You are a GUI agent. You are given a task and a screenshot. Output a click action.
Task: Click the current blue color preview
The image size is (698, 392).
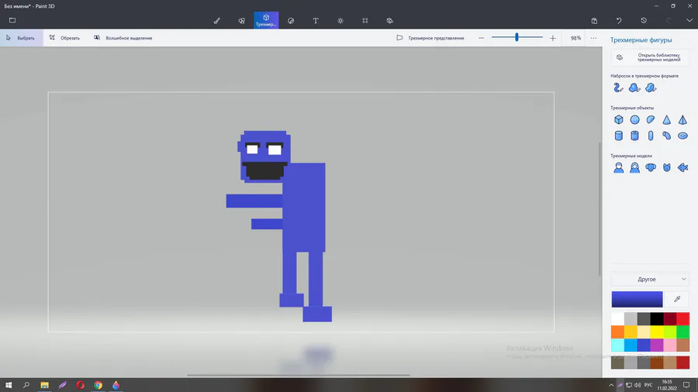[x=637, y=299]
